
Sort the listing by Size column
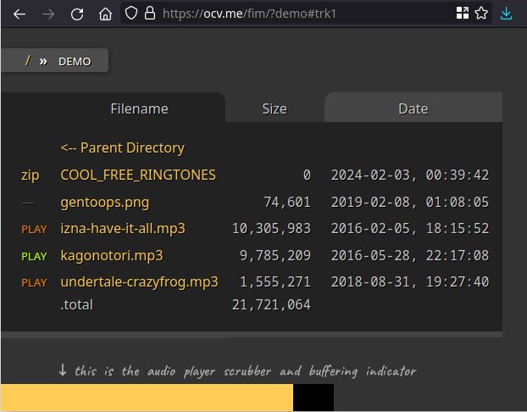(275, 109)
